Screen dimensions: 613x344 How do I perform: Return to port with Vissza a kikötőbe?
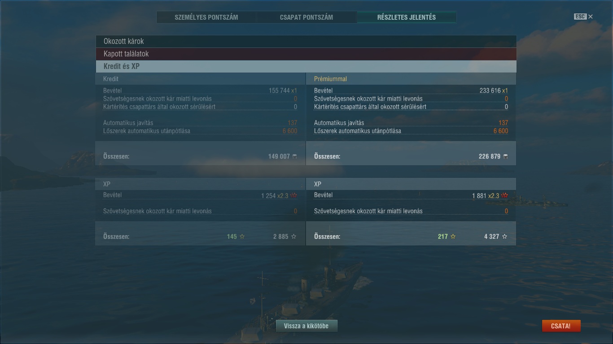click(x=306, y=326)
